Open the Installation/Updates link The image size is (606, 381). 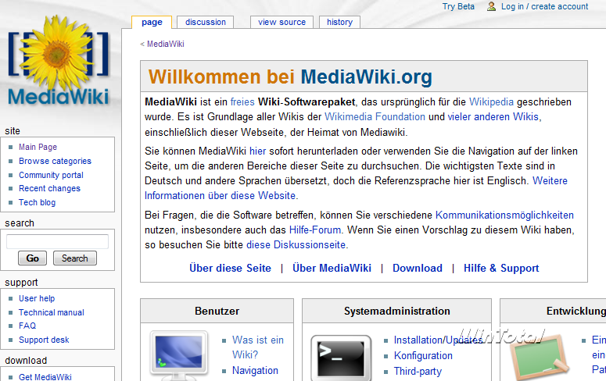[438, 340]
